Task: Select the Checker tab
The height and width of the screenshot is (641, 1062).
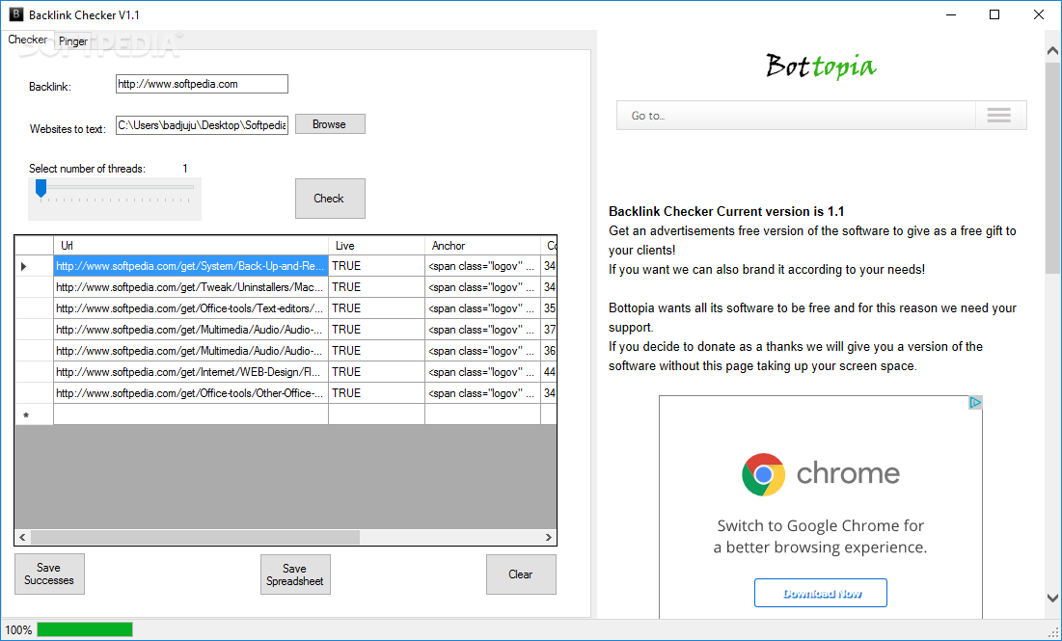Action: coord(27,40)
